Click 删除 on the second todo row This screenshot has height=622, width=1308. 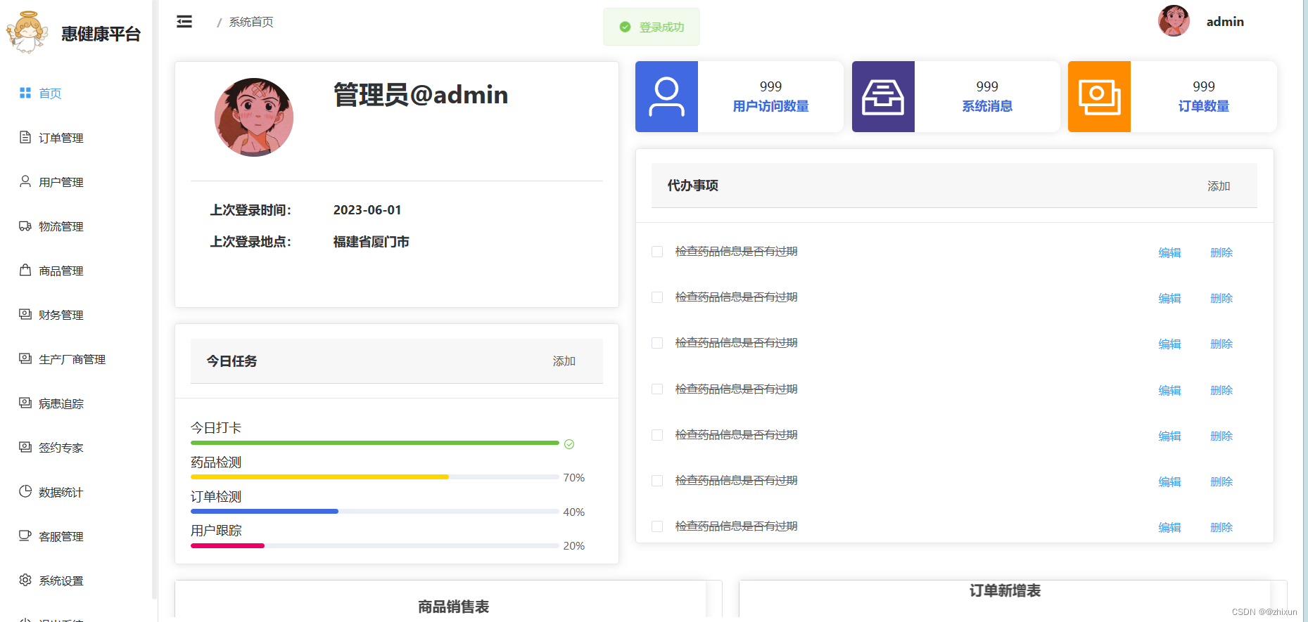pyautogui.click(x=1221, y=298)
